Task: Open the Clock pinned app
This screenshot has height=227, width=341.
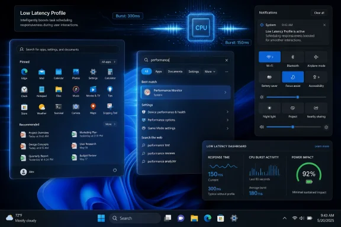Action: click(x=24, y=91)
